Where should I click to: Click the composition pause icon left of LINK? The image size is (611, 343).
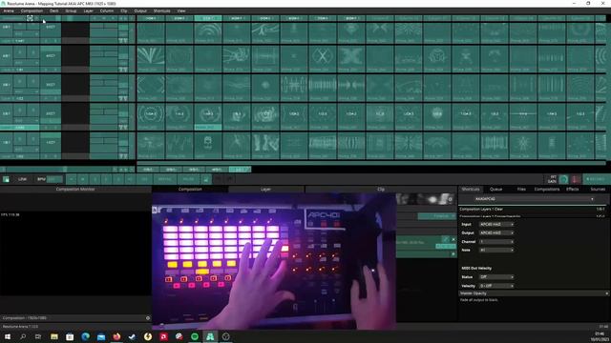(6, 179)
